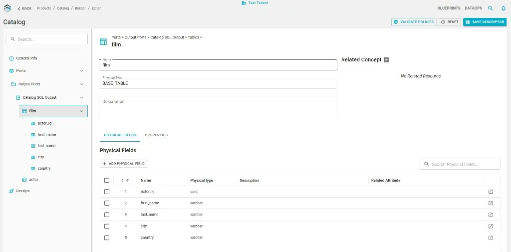Viewport: 511px width, 252px height.
Task: Go to Products breadcrumb
Action: 44,8
